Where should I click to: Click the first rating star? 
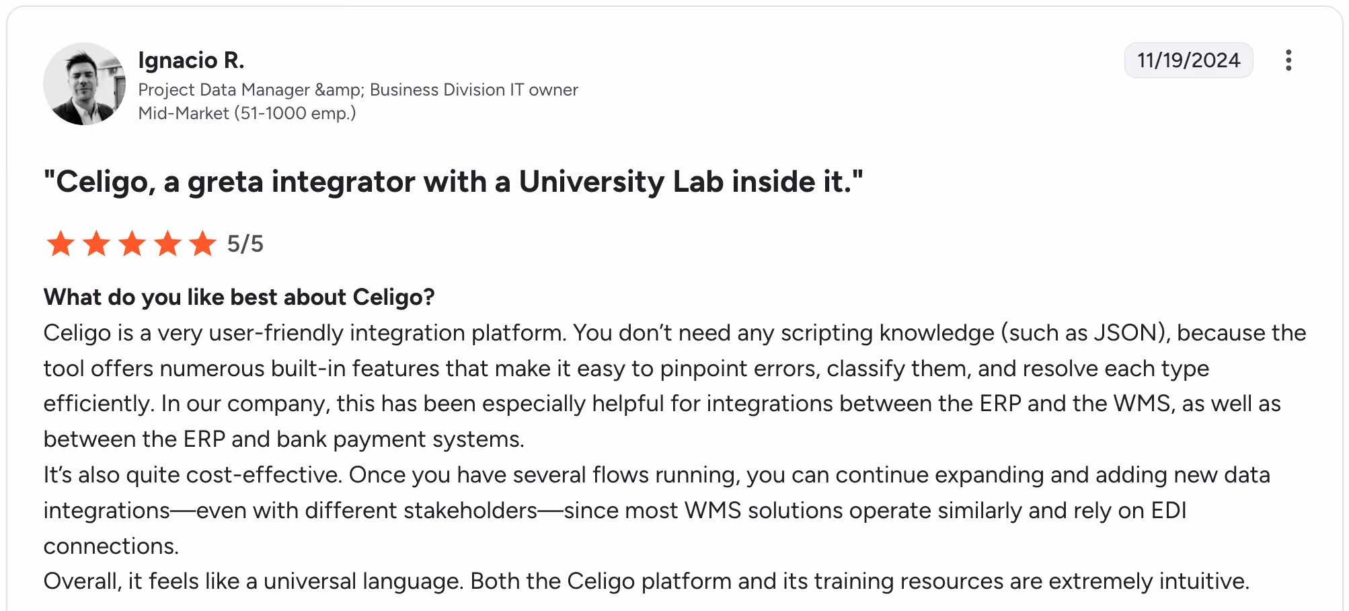click(x=61, y=244)
